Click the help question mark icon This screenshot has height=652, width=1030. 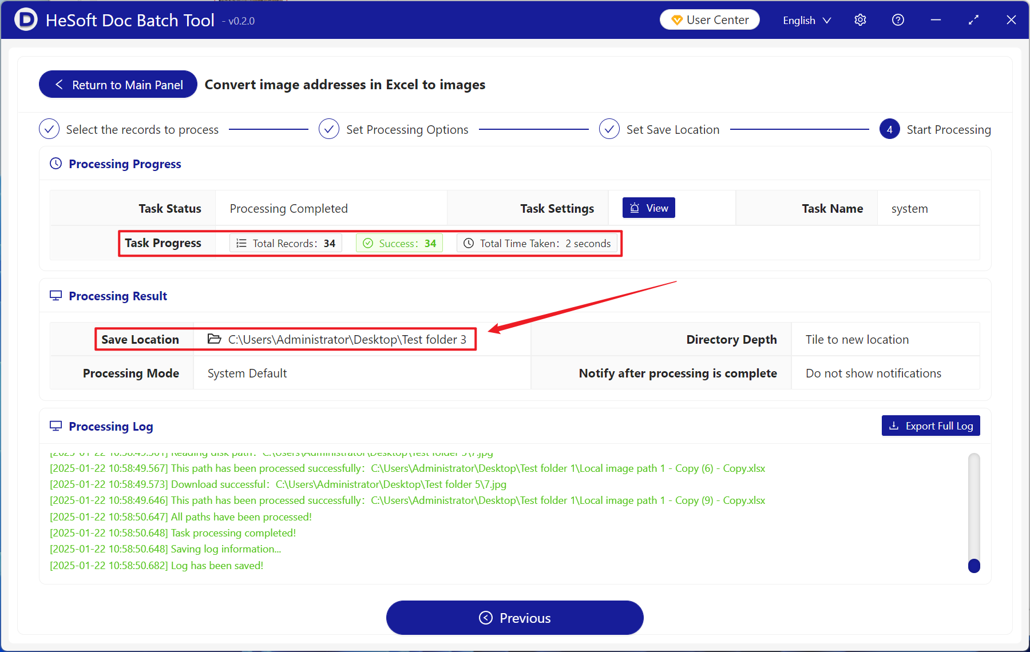point(898,20)
